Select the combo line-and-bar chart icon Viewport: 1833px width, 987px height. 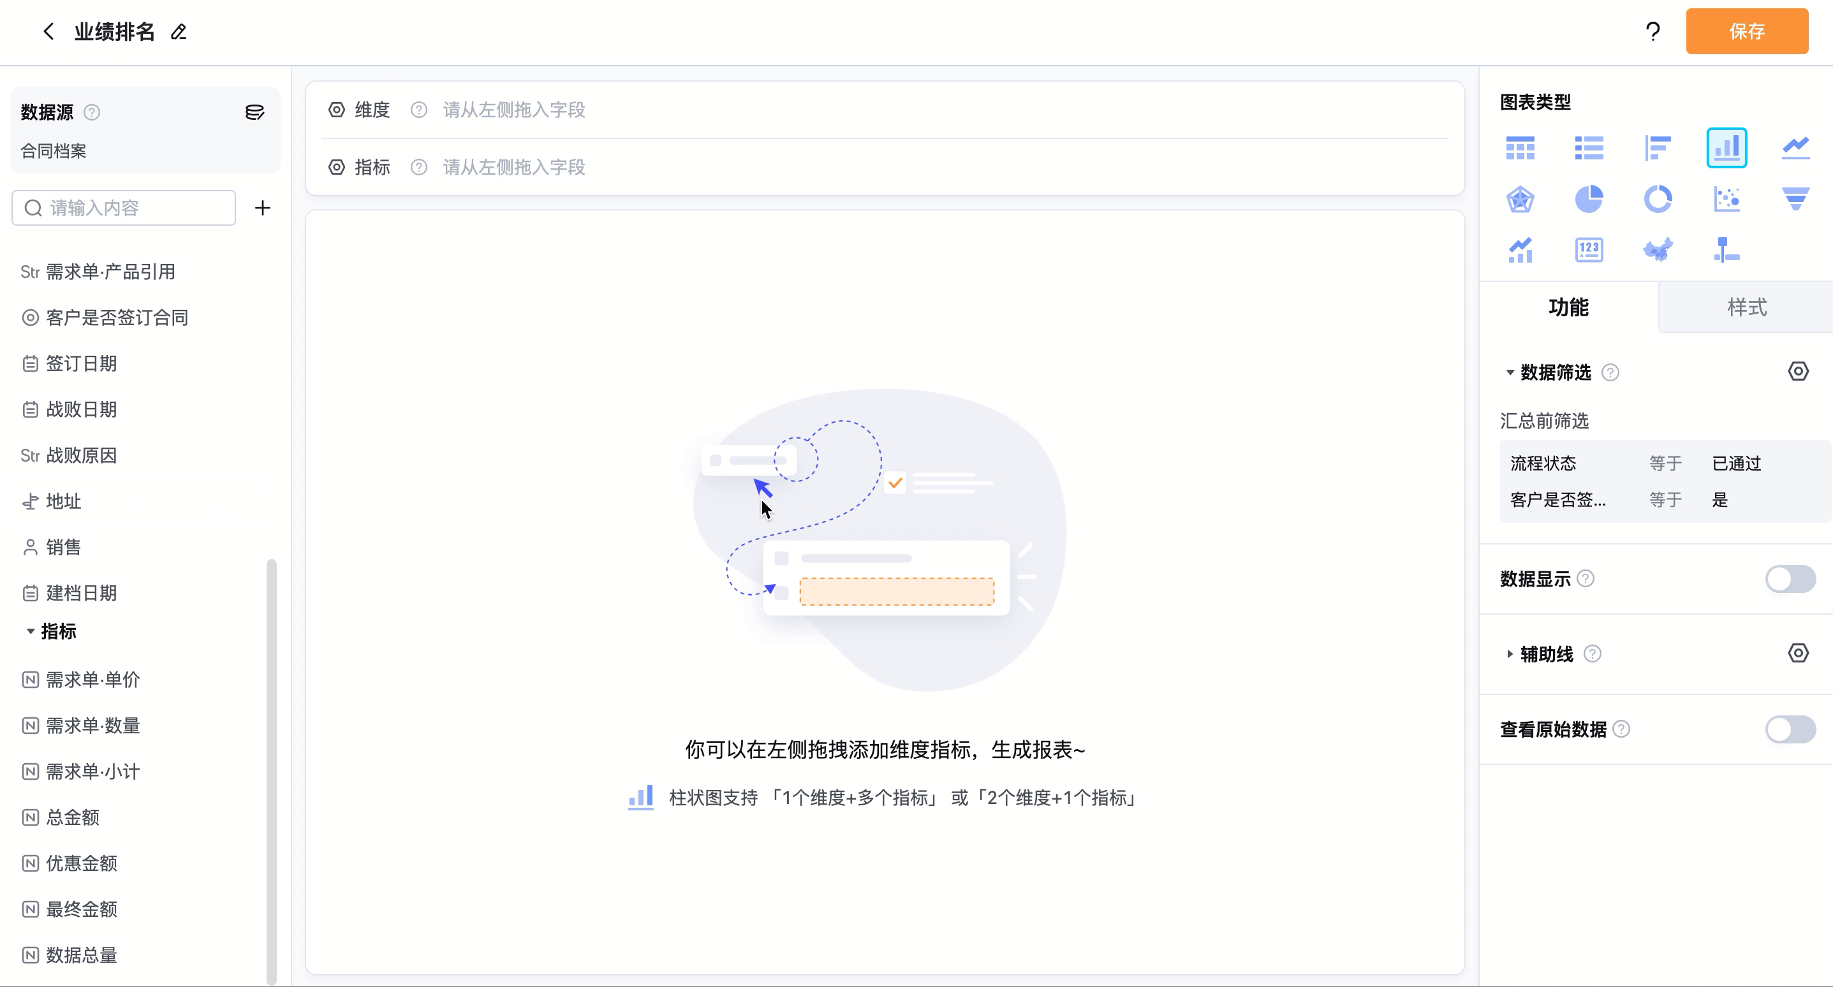[1520, 251]
